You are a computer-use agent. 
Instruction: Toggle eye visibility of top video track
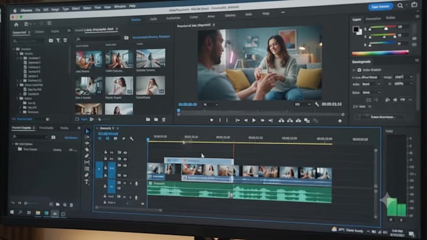(x=125, y=152)
